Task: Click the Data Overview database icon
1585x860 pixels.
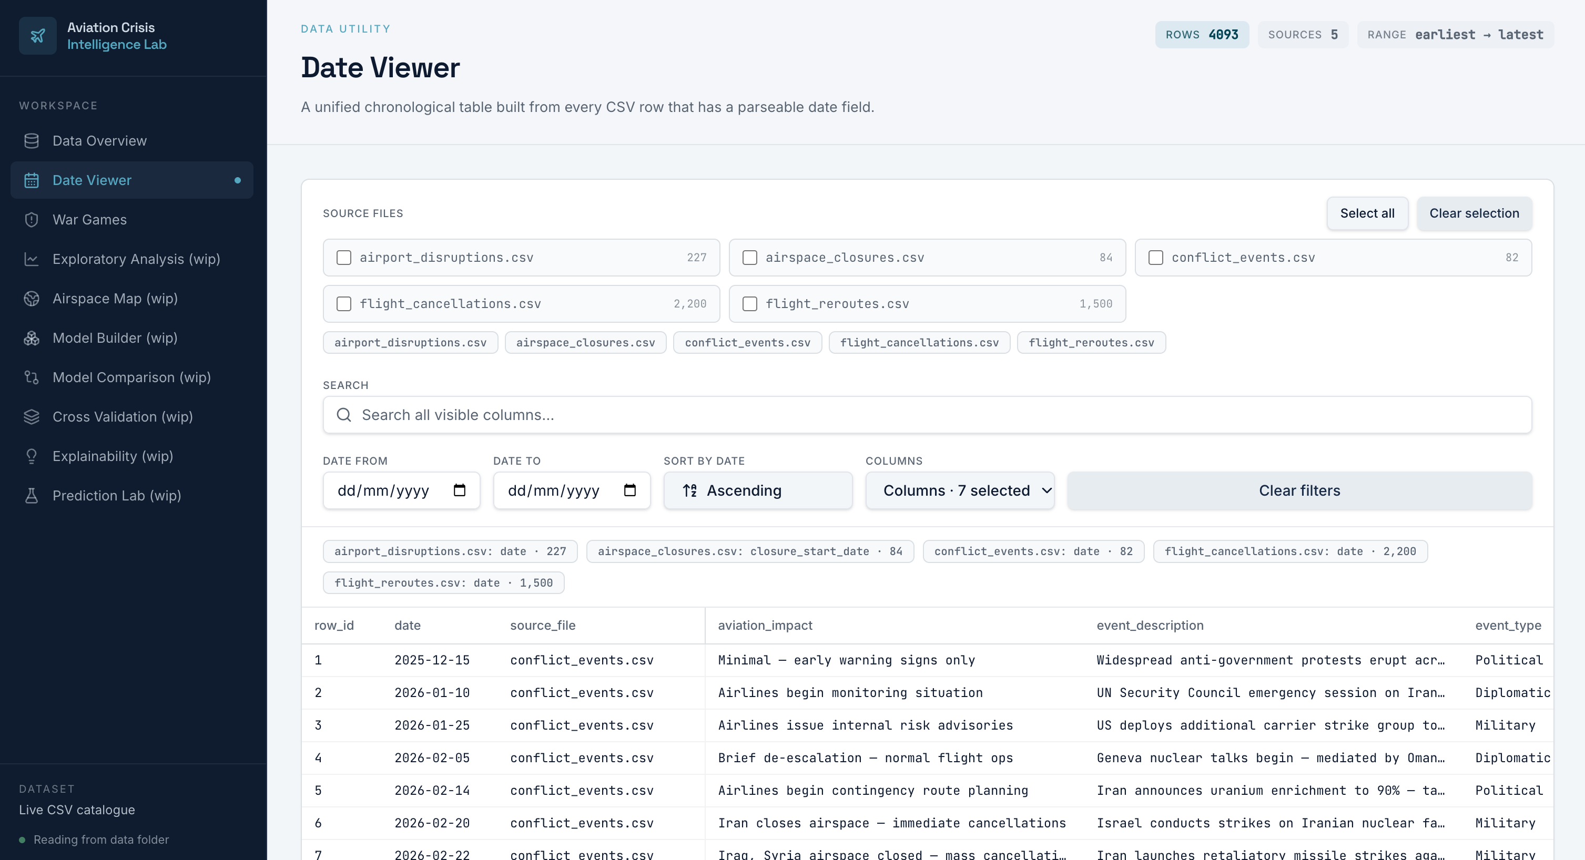Action: pos(32,141)
